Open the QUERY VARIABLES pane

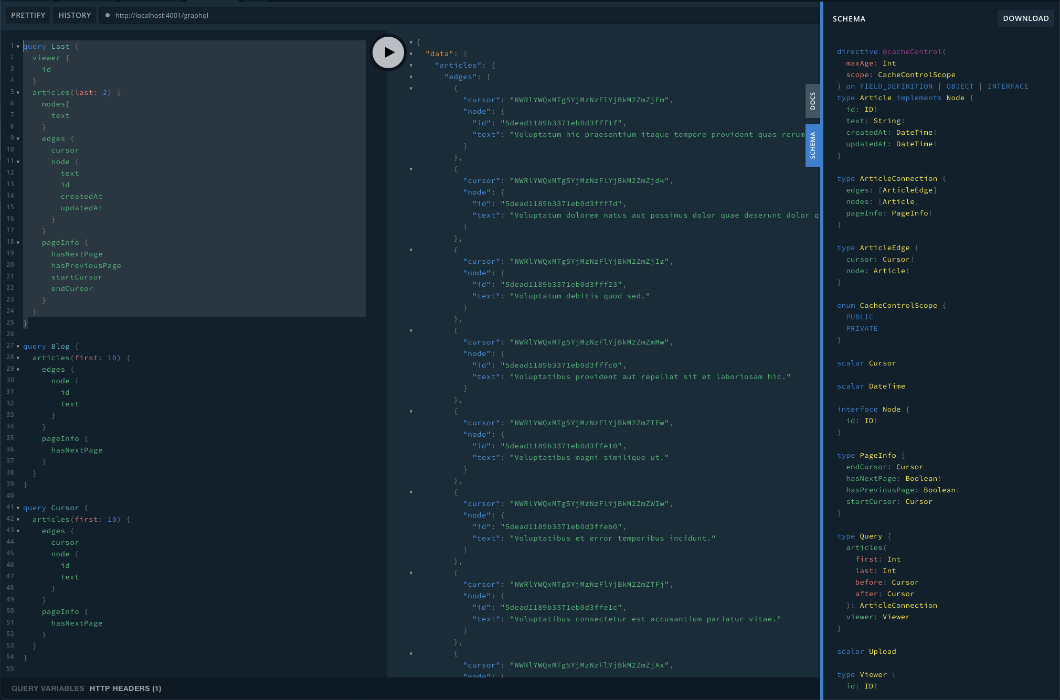coord(48,688)
